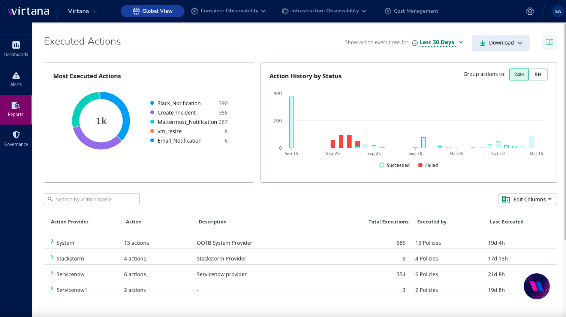This screenshot has height=317, width=566.
Task: Sort by the Action Provider column header
Action: 70,222
